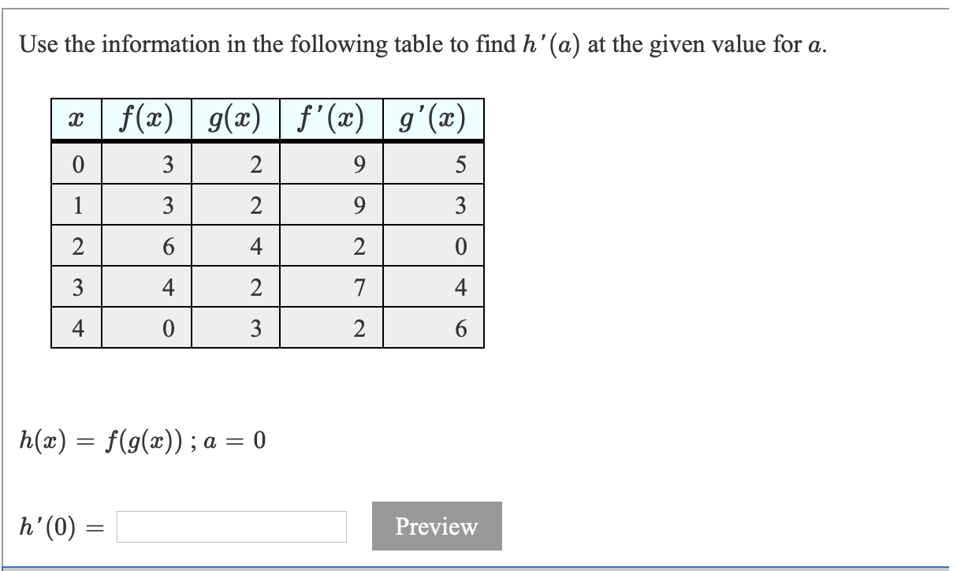
Task: Select the h(x) = f(g(x)) equation text
Action: 102,442
